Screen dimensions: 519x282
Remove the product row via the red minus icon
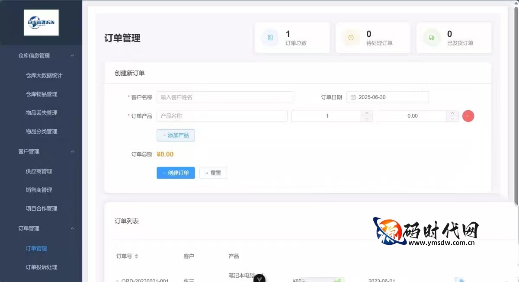(468, 115)
